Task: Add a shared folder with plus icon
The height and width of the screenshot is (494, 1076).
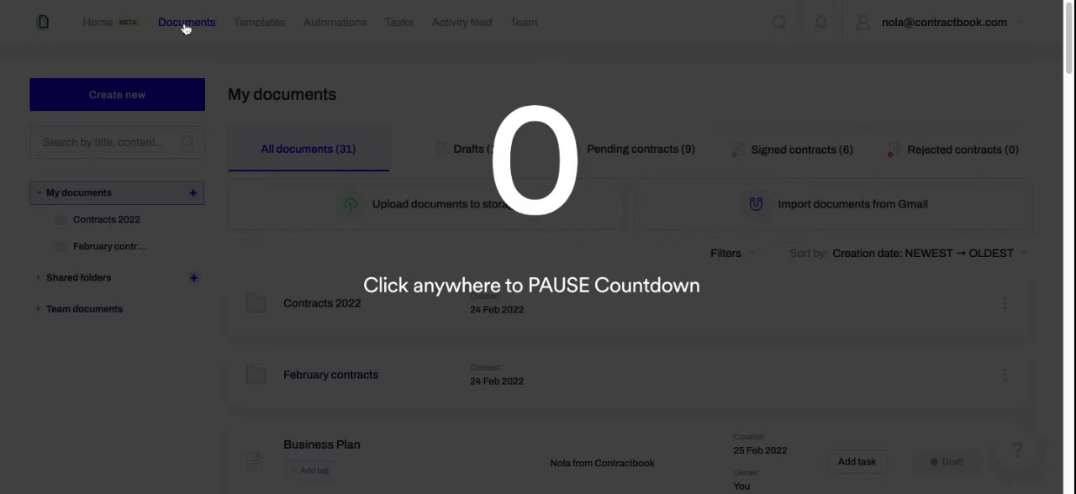Action: 193,278
